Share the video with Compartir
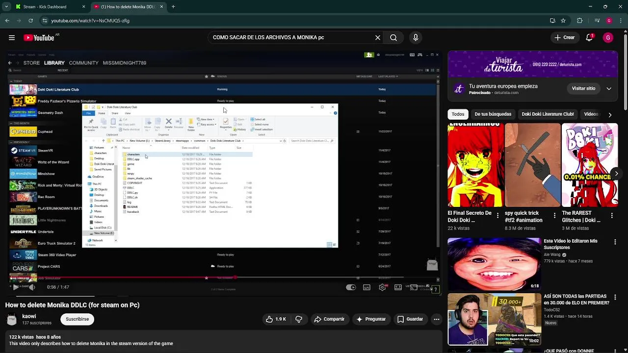Viewport: 628px width, 353px height. pyautogui.click(x=329, y=319)
